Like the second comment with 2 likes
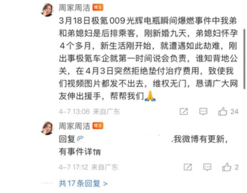Screen dimensions: 247x193 click(x=226, y=167)
